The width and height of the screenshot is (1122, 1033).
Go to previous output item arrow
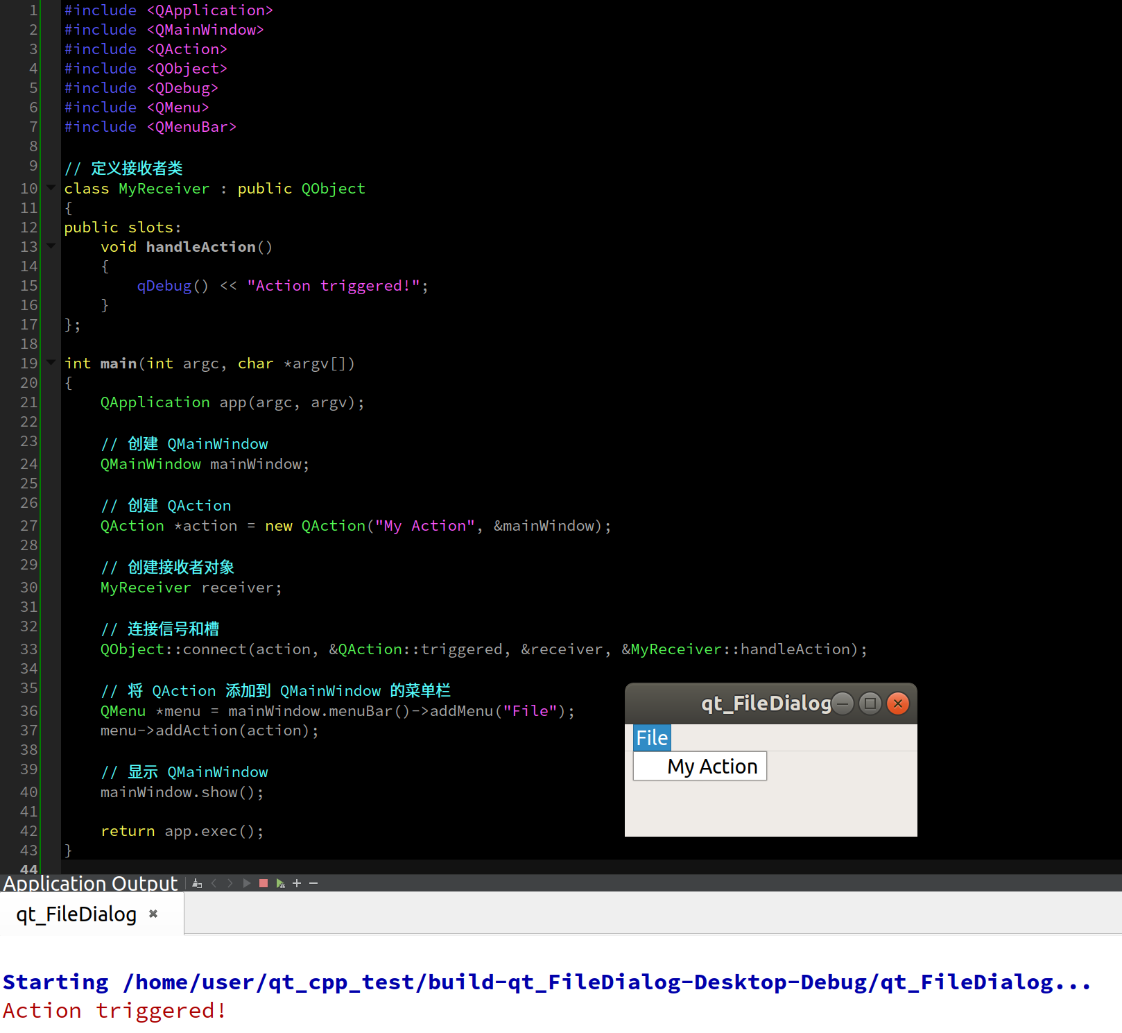pos(214,883)
